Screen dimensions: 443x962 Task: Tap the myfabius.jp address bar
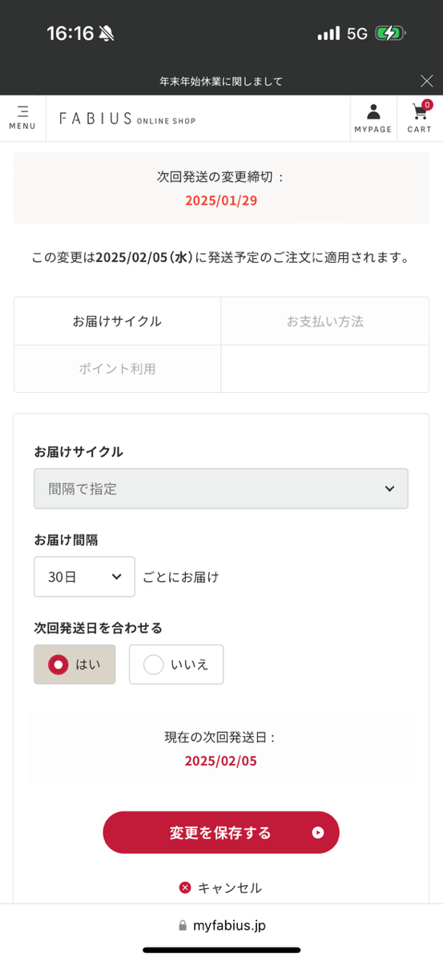click(x=221, y=926)
